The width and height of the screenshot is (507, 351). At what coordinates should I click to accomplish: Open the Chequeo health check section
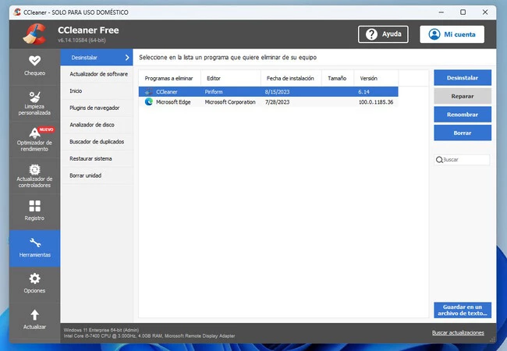pos(34,61)
